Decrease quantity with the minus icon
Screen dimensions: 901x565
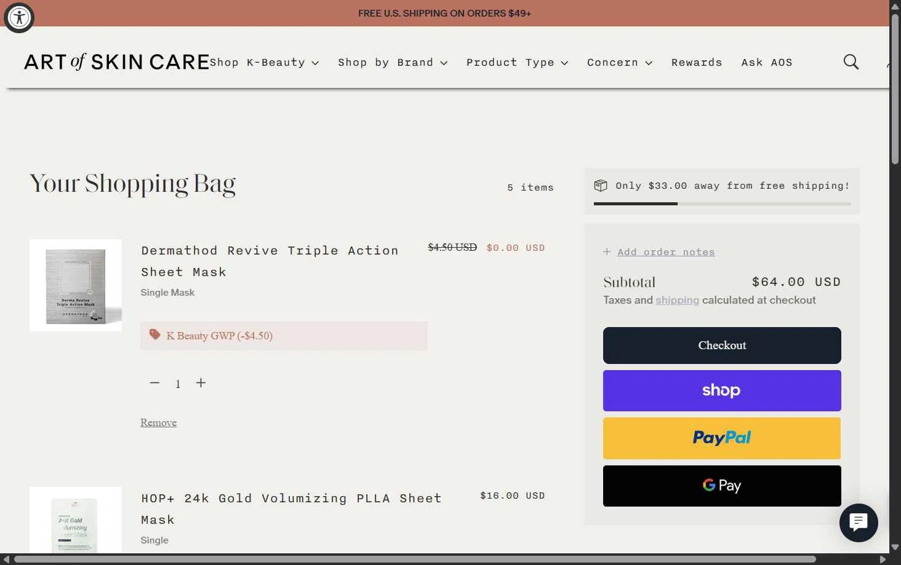pyautogui.click(x=154, y=383)
